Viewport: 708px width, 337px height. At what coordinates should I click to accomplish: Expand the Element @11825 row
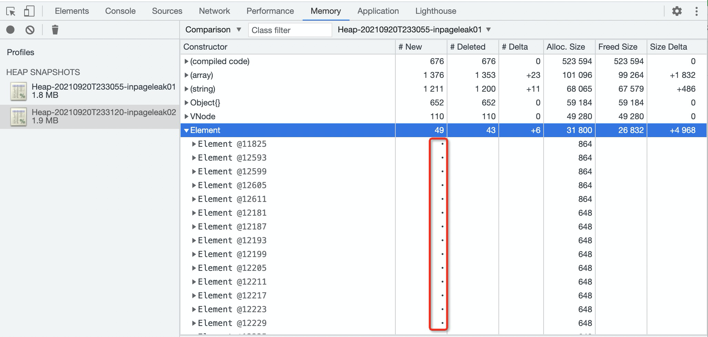tap(194, 144)
